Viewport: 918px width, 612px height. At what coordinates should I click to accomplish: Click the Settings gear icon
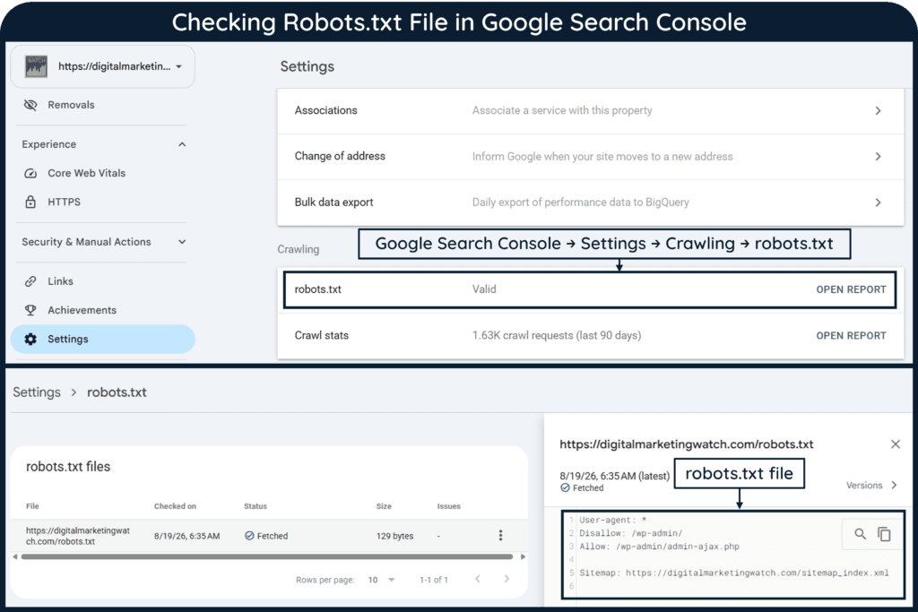tap(30, 339)
